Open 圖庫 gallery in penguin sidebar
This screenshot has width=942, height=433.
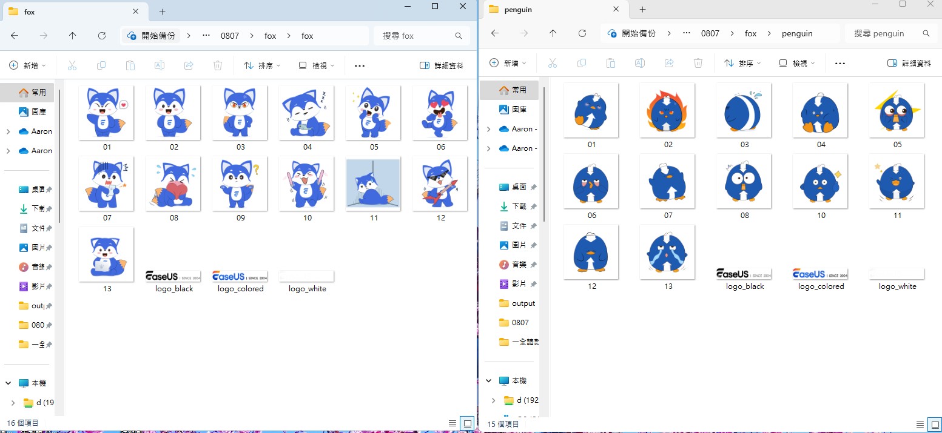(x=512, y=110)
